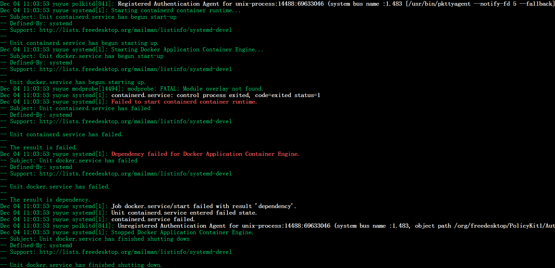Select 'Job docker.service/start failed with result' line
Image resolution: width=555 pixels, height=268 pixels.
pos(148,206)
